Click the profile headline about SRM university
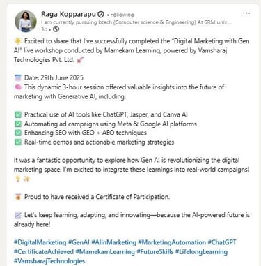Screen dimensions: 261x266 click(136, 22)
